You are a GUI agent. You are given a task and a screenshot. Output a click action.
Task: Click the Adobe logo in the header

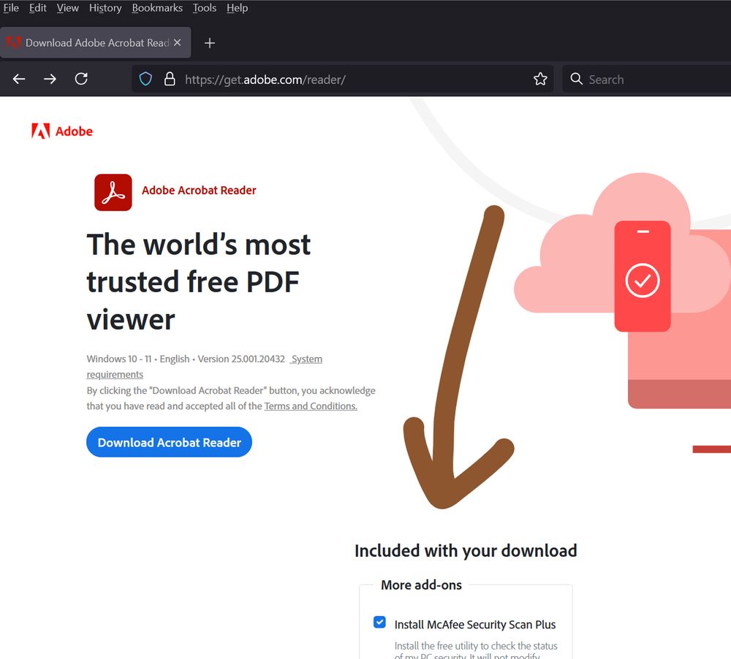tap(62, 132)
